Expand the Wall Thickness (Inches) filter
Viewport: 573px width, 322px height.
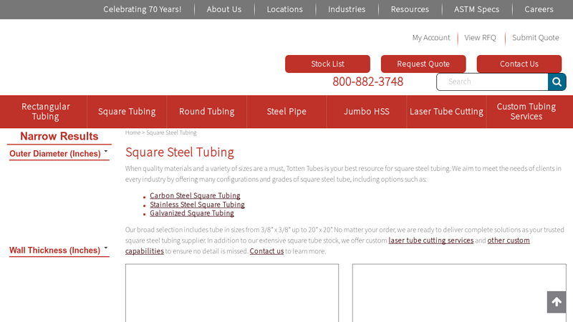pyautogui.click(x=59, y=250)
